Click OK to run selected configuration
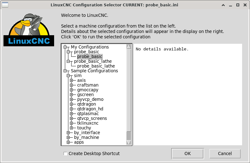The width and height of the screenshot is (250, 163). click(188, 153)
